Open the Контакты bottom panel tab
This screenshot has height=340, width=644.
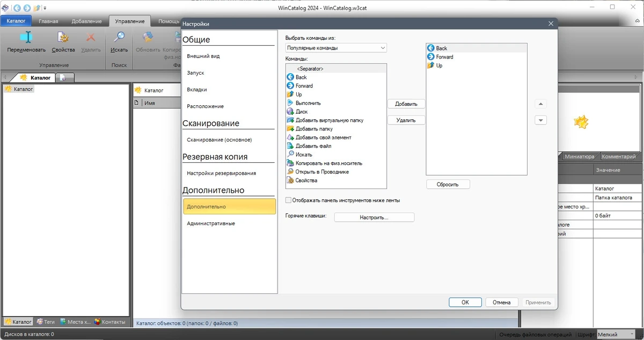click(x=110, y=322)
